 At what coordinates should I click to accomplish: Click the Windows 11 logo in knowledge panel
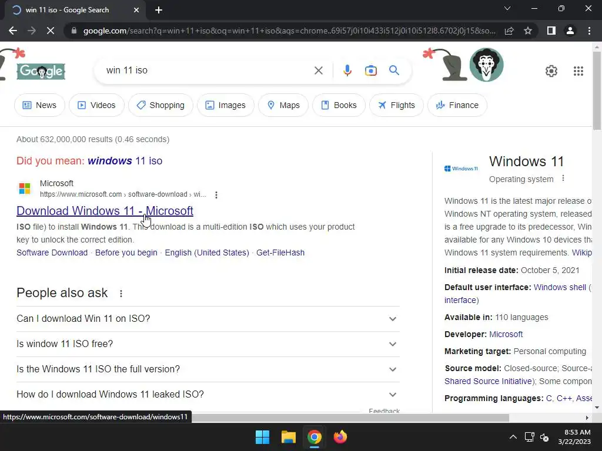coord(461,169)
